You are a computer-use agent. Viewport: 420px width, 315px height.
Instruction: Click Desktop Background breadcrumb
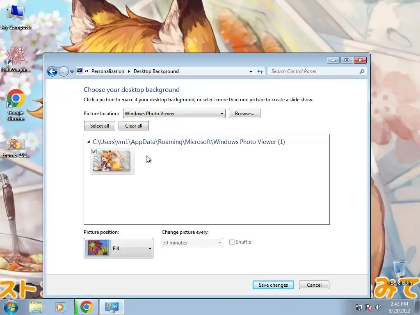click(x=156, y=71)
